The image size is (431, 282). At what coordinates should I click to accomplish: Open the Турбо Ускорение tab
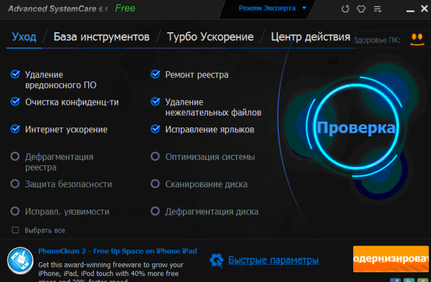tap(210, 37)
